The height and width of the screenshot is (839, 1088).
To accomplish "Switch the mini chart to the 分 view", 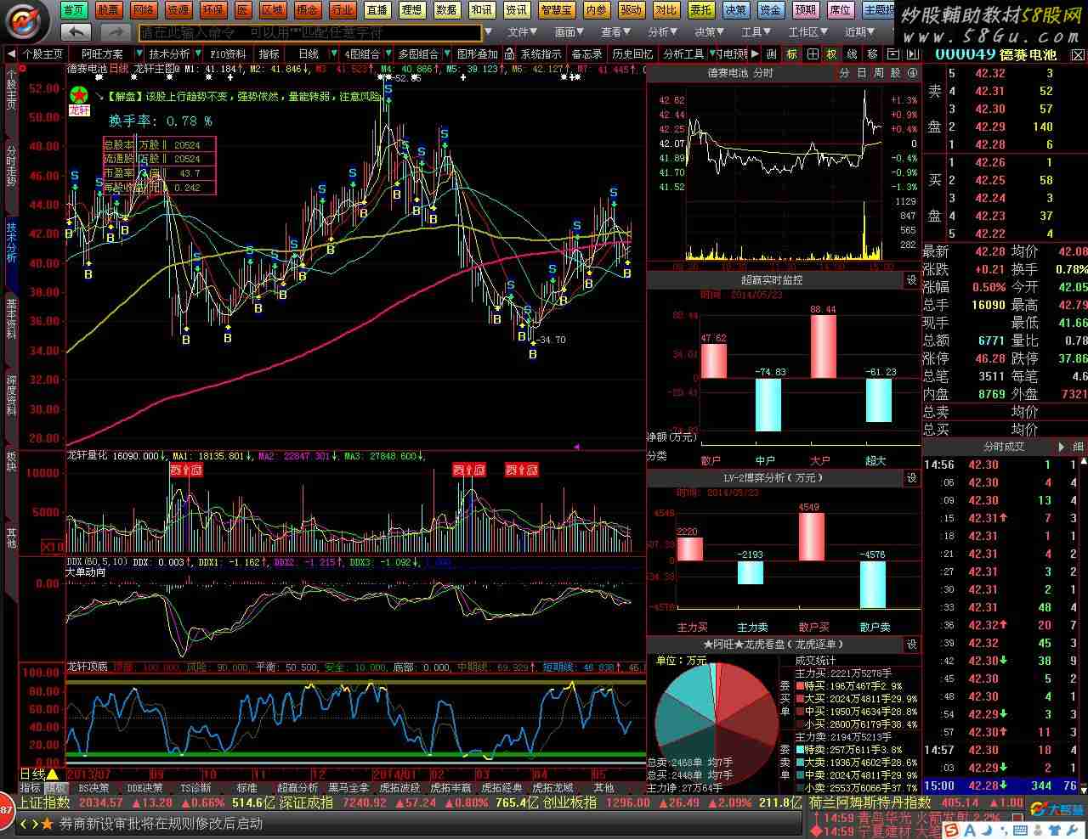I will tap(844, 73).
